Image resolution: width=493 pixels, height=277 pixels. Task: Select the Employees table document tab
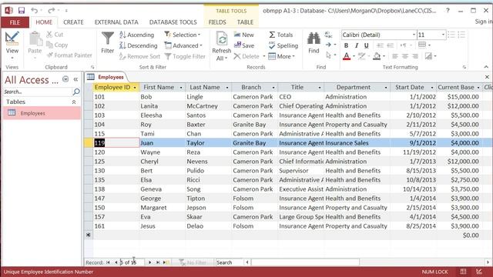[x=106, y=77]
